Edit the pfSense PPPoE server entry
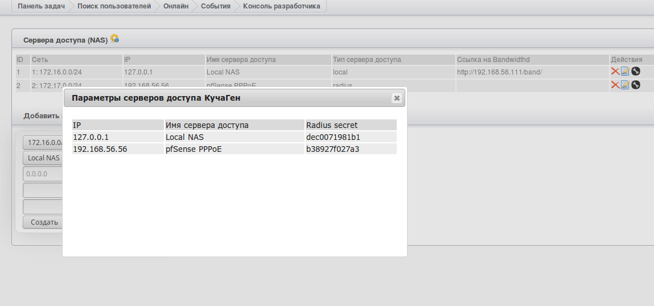Viewport: 654px width, 306px height. (625, 85)
